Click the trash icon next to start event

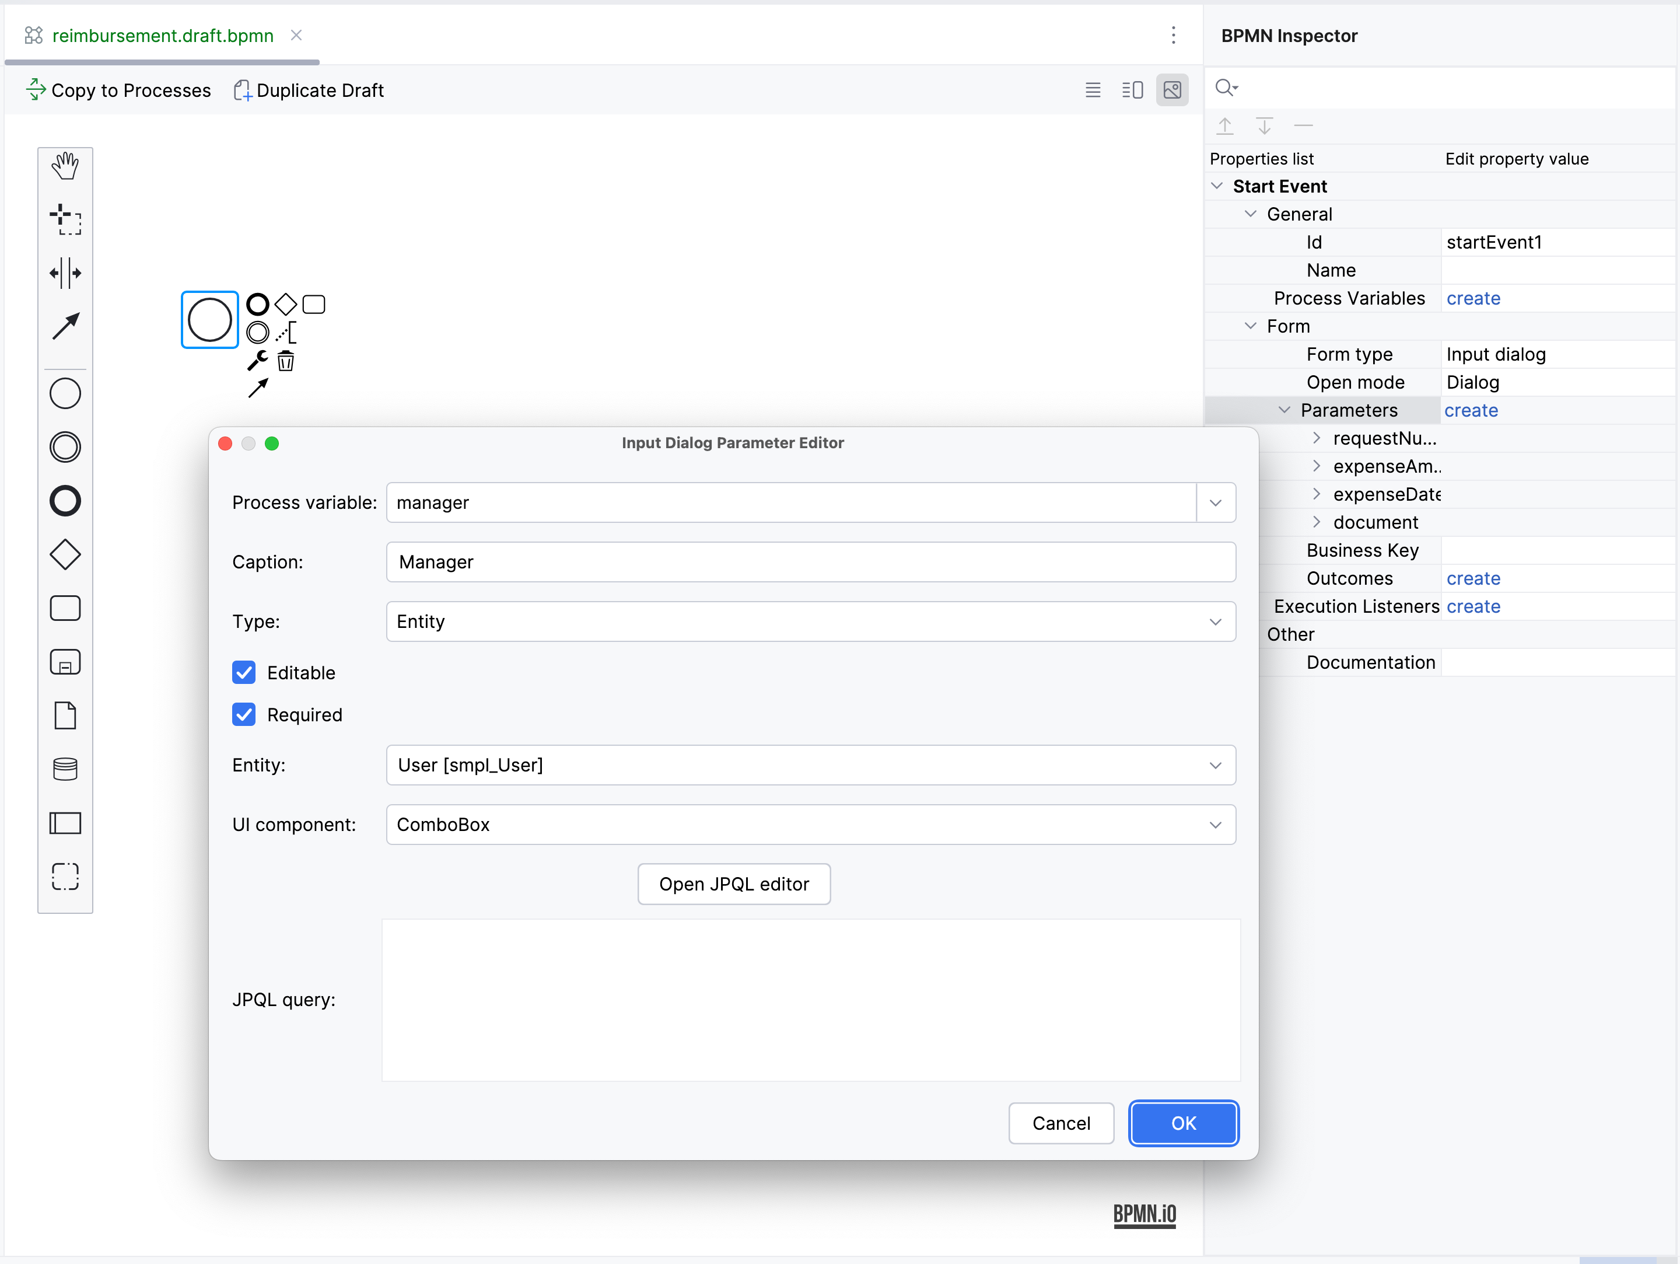click(286, 361)
